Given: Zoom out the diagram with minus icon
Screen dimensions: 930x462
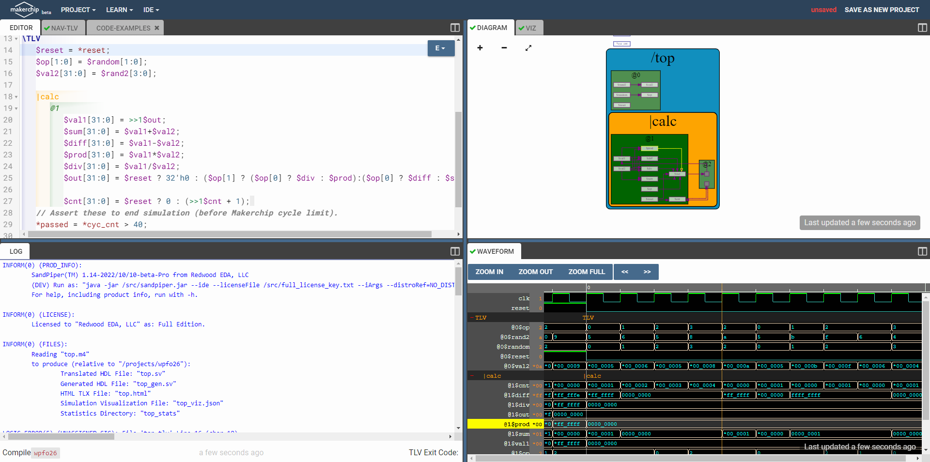Looking at the screenshot, I should pyautogui.click(x=504, y=48).
